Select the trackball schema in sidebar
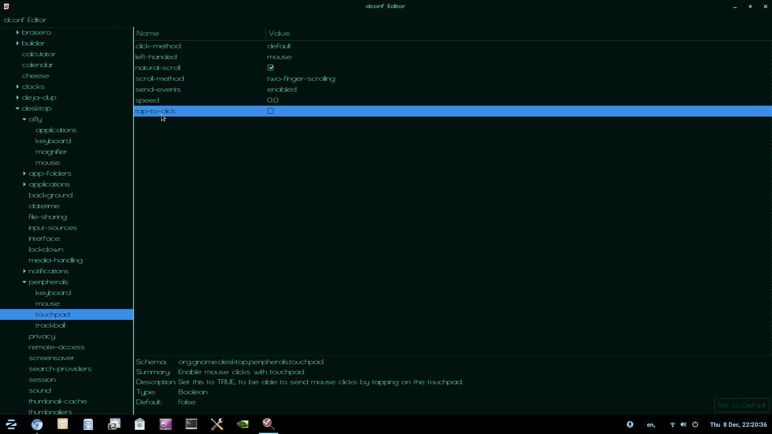This screenshot has height=434, width=772. [x=50, y=325]
